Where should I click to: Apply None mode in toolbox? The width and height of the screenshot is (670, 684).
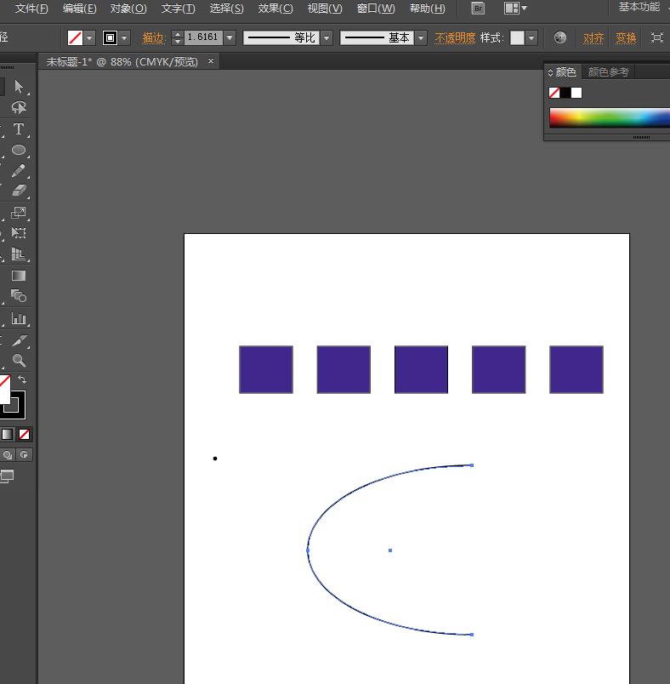25,434
